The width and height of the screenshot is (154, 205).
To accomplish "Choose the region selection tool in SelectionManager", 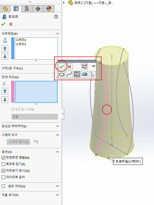I will point(85,75).
